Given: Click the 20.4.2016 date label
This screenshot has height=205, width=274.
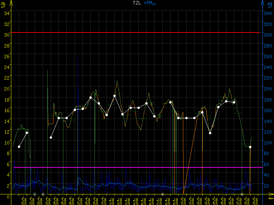Looking at the screenshot, I should [23, 200].
